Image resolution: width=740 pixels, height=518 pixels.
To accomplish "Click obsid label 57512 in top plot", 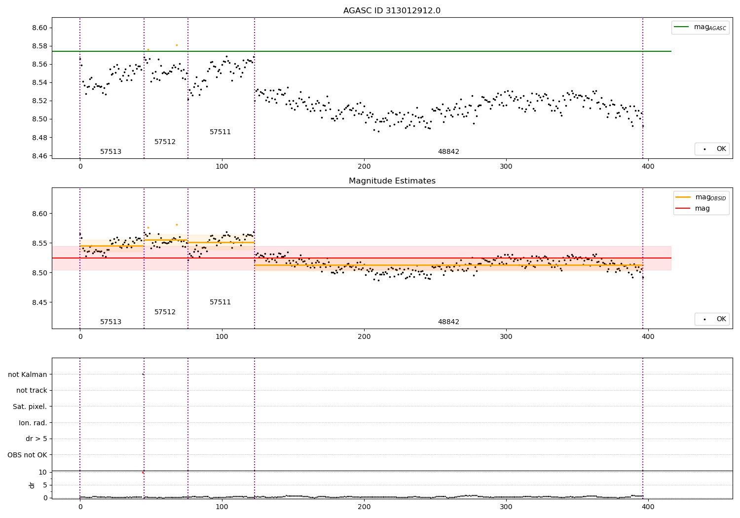I will pyautogui.click(x=165, y=142).
